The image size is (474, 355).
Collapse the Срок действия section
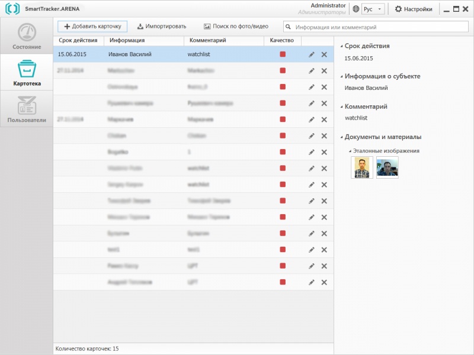tap(341, 46)
